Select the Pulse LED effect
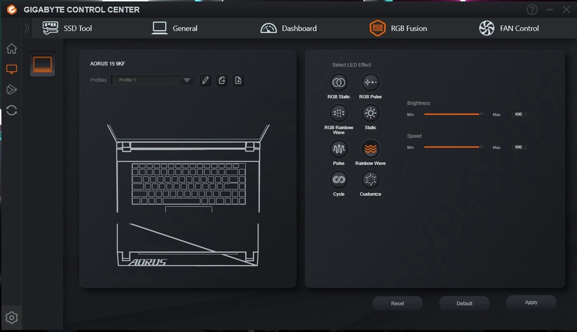The width and height of the screenshot is (577, 332). [x=339, y=149]
